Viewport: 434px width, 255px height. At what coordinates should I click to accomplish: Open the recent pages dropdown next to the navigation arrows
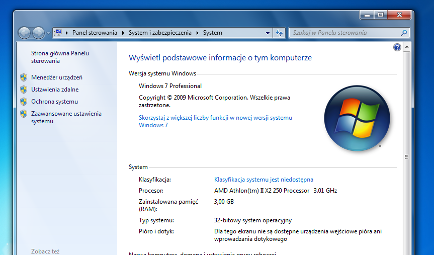(48, 33)
